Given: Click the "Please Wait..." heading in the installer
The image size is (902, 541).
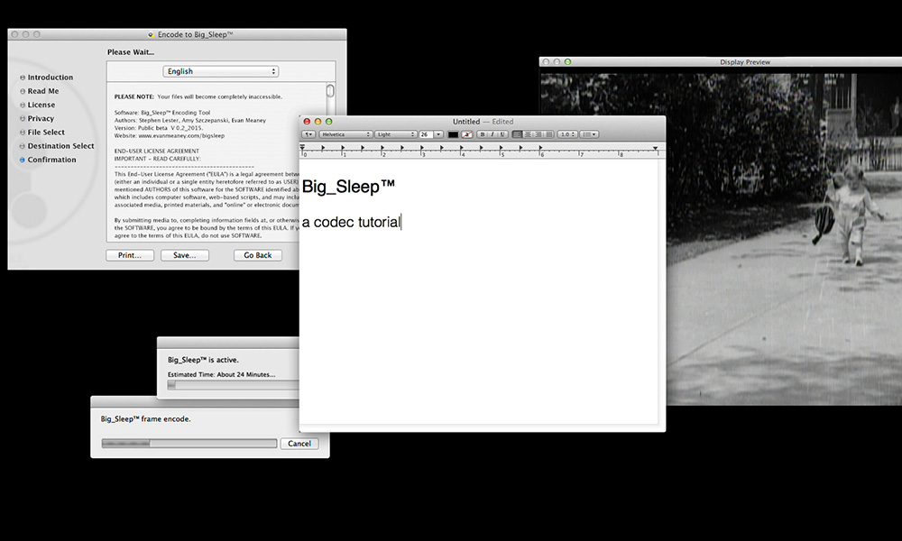Looking at the screenshot, I should (x=131, y=51).
